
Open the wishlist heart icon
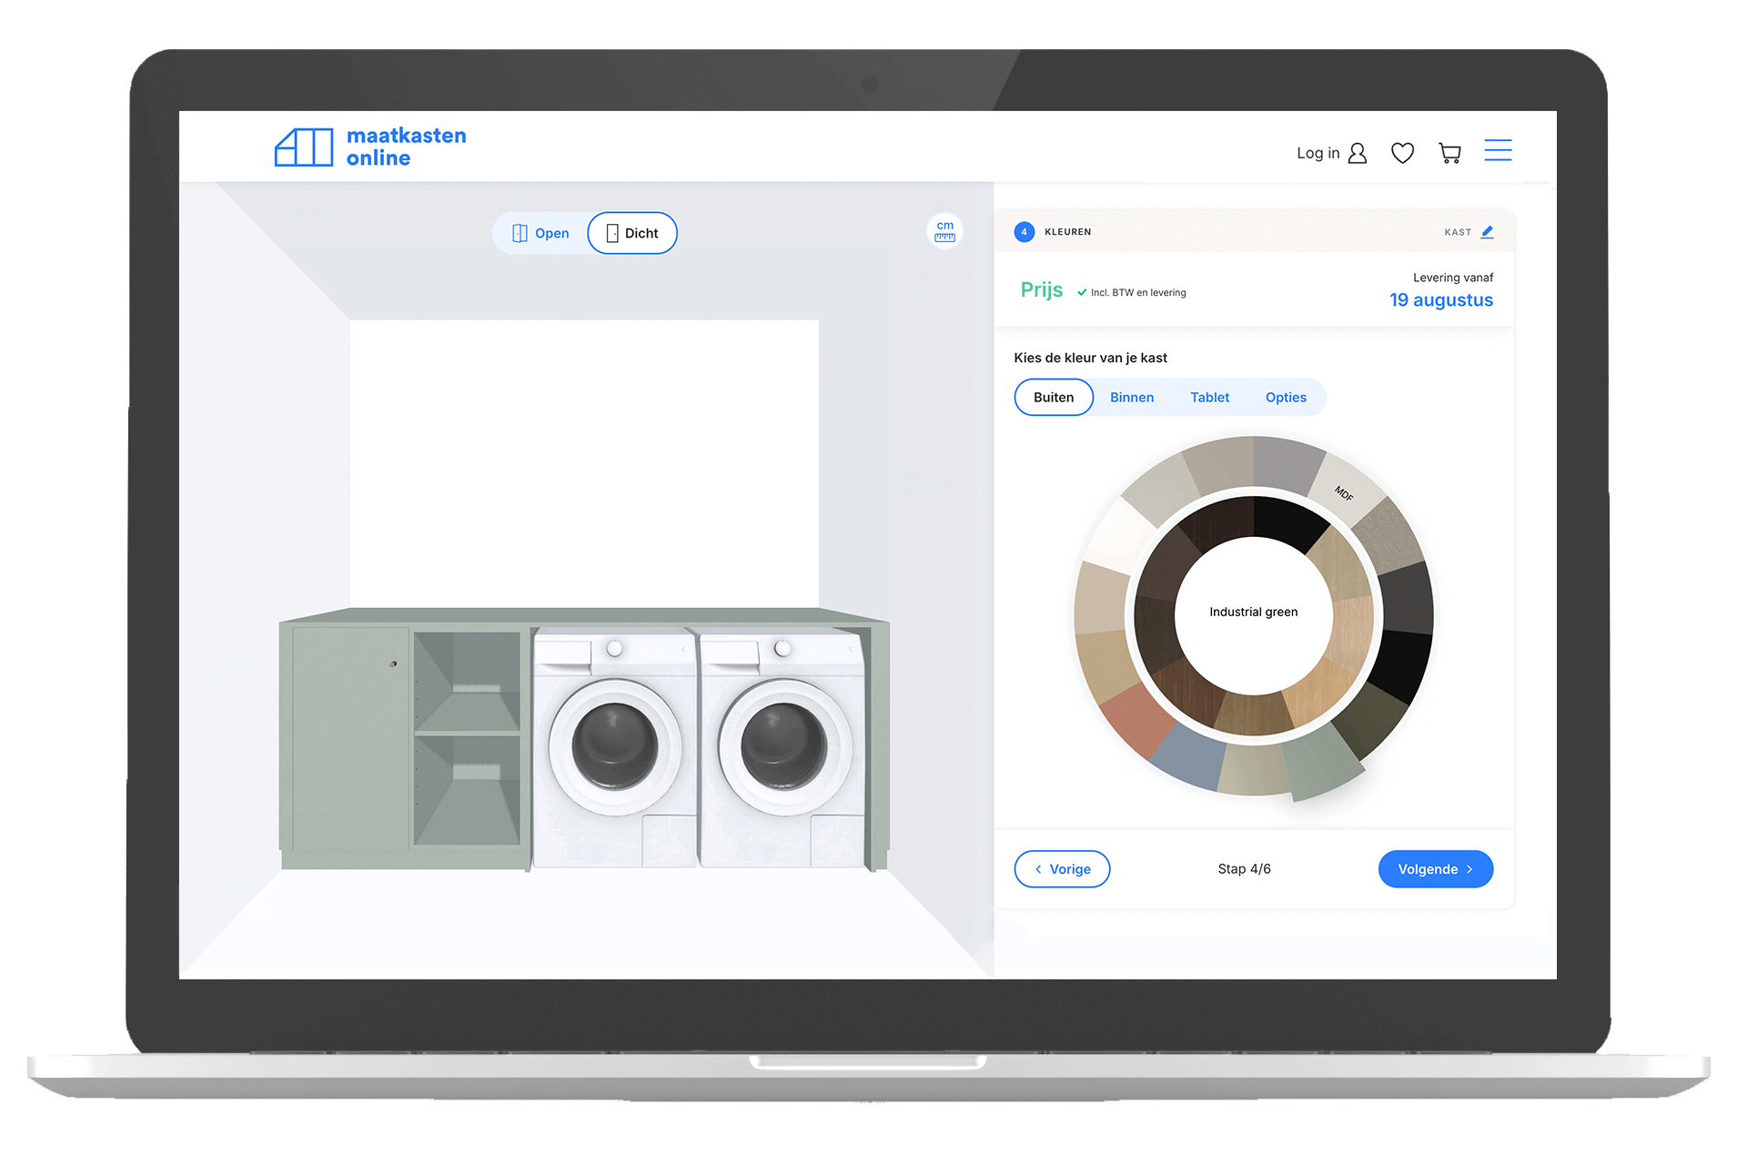tap(1402, 153)
